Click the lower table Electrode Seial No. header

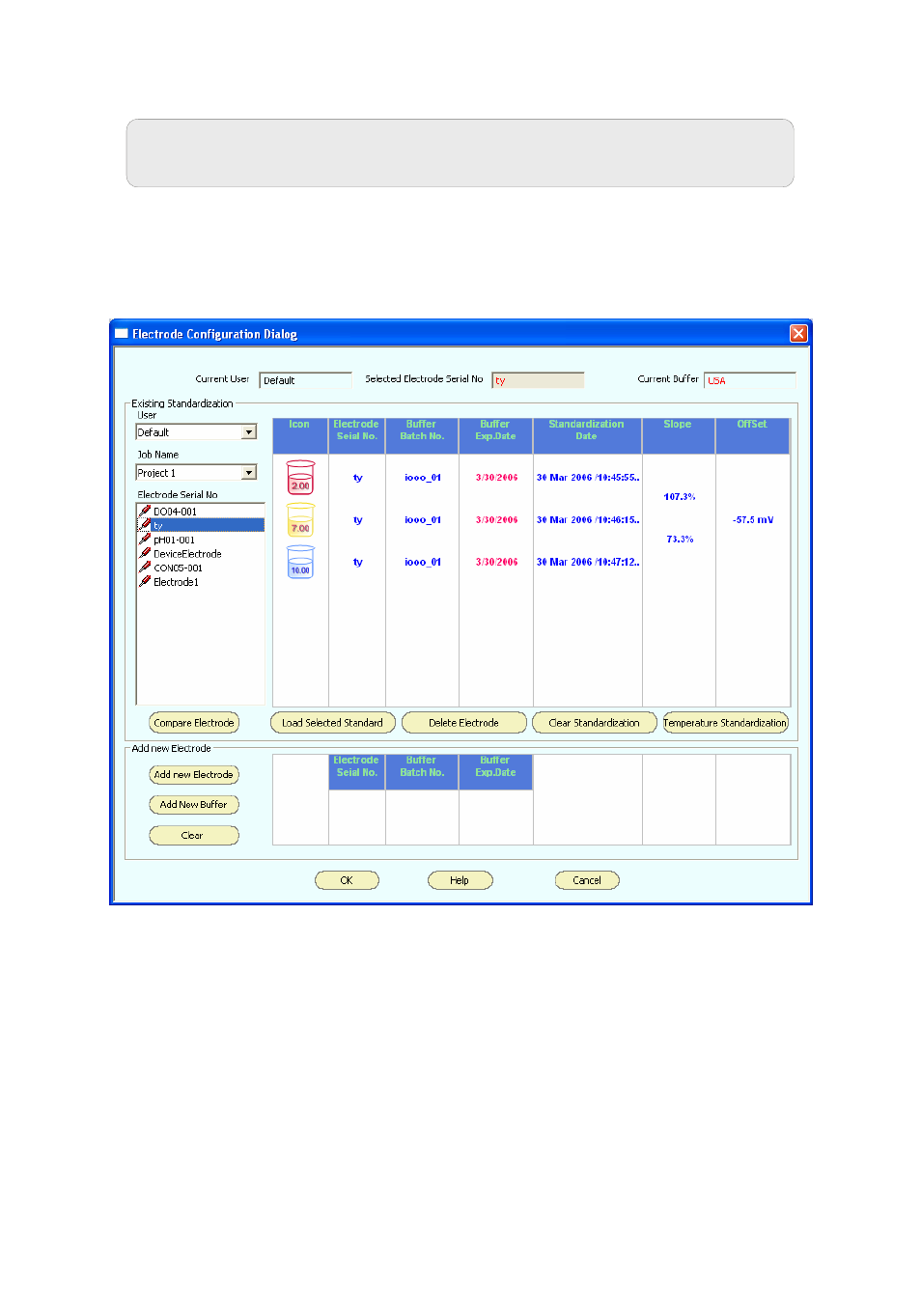click(x=356, y=772)
